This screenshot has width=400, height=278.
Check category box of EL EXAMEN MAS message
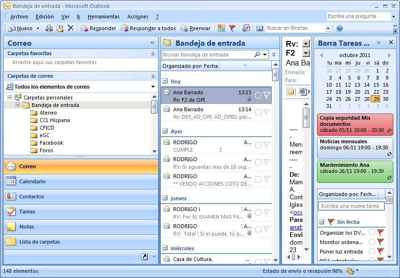[x=258, y=212]
